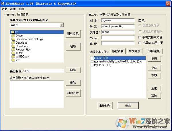Click the 制作 (author) input field
172x131 pixels.
118,20
